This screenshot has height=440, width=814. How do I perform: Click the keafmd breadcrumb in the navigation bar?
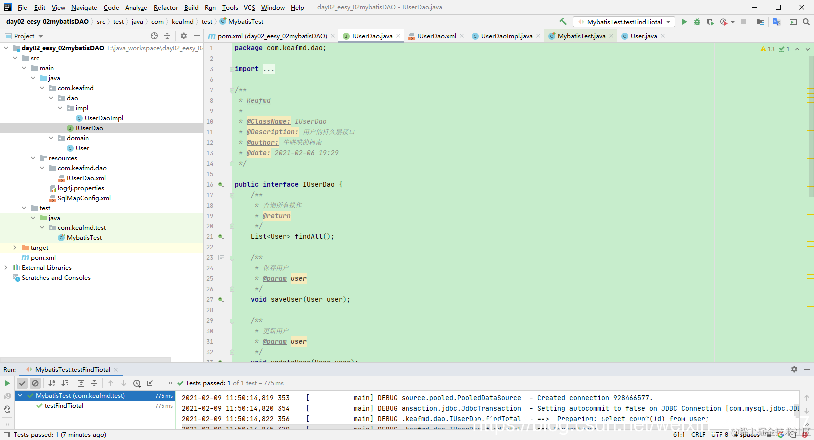coord(182,22)
